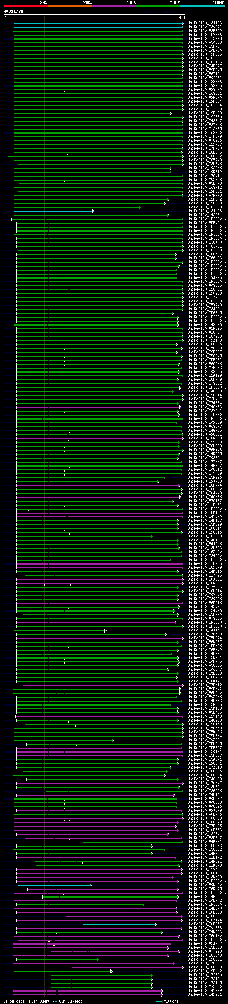Screen dimensions: 228x1004
Task: Click the UniRef100_P04449 label
Action: [204, 493]
